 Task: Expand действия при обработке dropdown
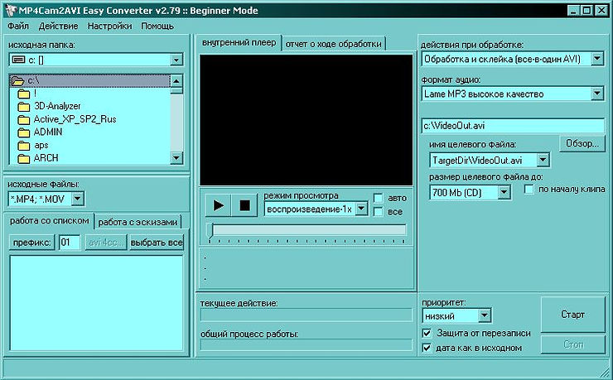click(597, 59)
